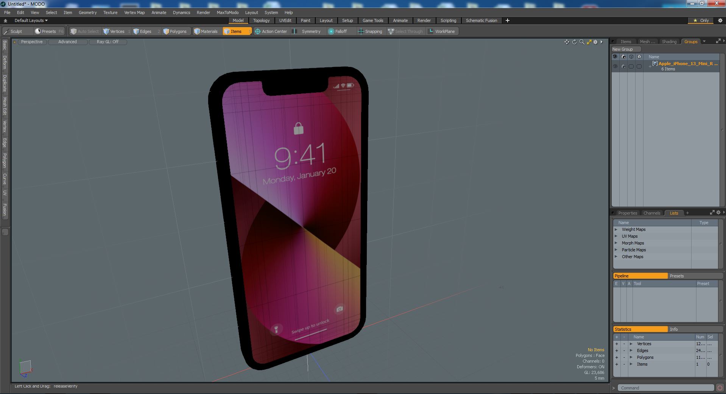The image size is (726, 394).
Task: Open the Vertex Map menu
Action: click(x=134, y=12)
